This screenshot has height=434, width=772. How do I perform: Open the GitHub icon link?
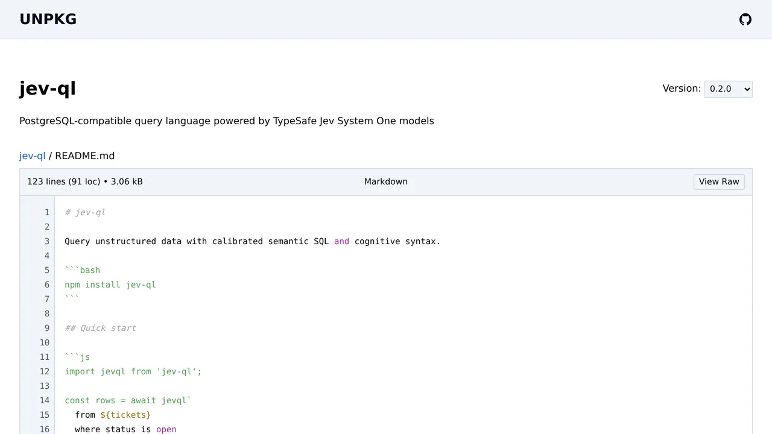745,19
